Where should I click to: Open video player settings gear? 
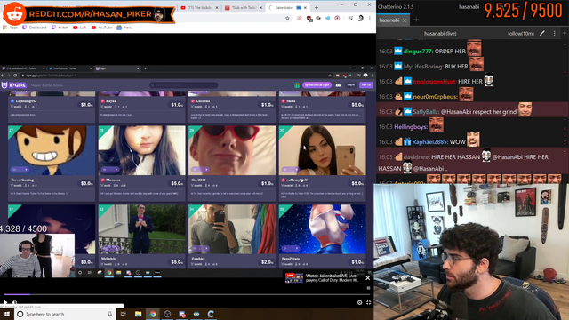click(359, 302)
